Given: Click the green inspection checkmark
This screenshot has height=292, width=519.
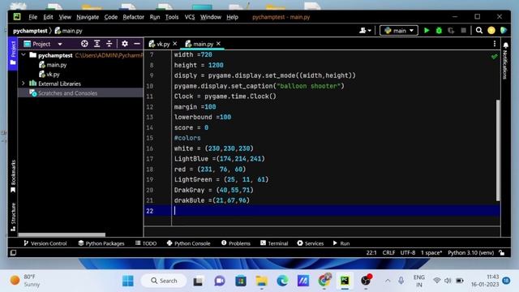Looking at the screenshot, I should click(494, 57).
